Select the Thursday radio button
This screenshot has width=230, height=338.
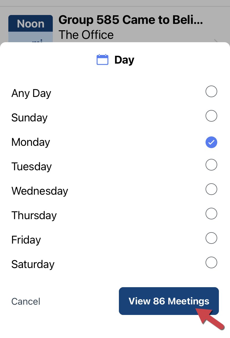[211, 214]
